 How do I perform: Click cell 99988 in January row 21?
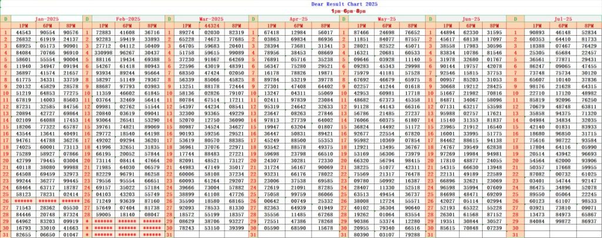coord(71,167)
